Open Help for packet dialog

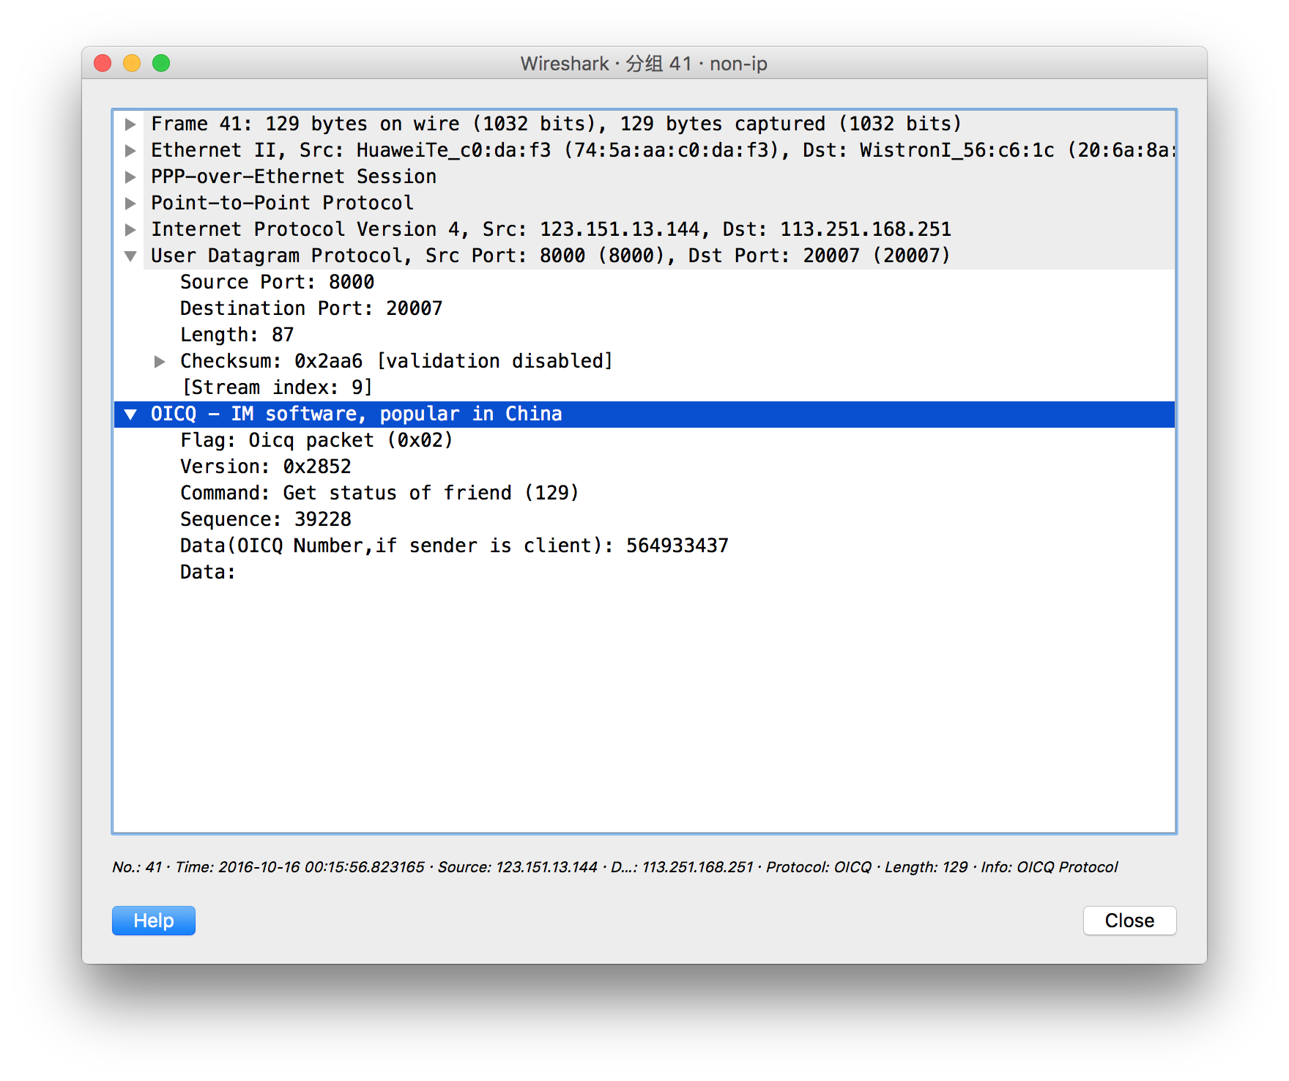click(154, 921)
